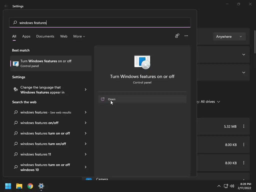Switch to the All tab
Screen dimensions: 256x192
(x=14, y=36)
